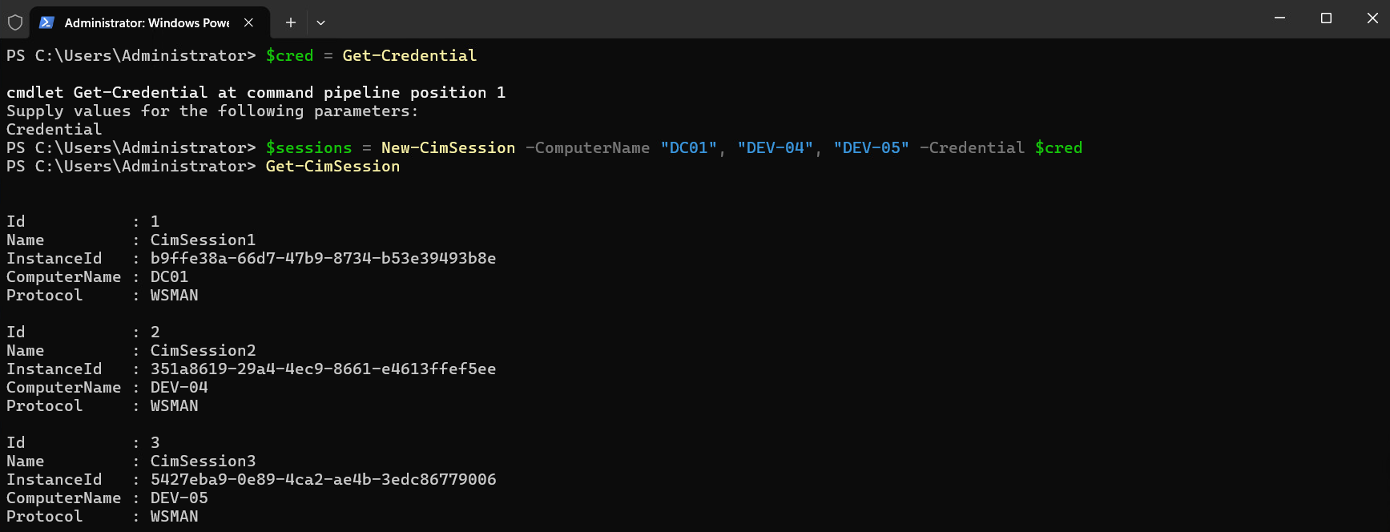Click the Get-CimSession command text
Viewport: 1390px width, 532px height.
[332, 166]
